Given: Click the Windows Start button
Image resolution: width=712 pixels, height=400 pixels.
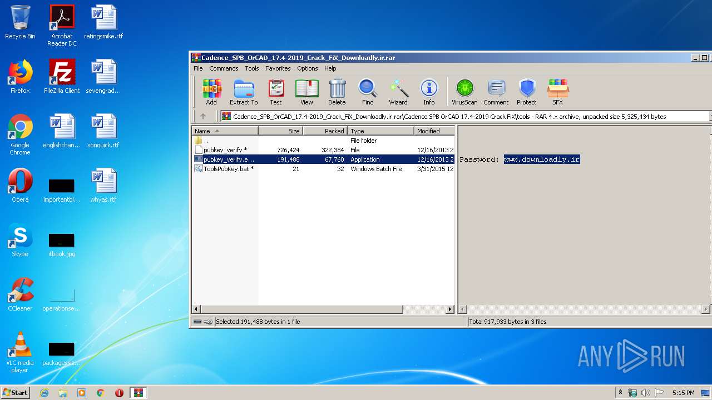Looking at the screenshot, I should coord(15,392).
